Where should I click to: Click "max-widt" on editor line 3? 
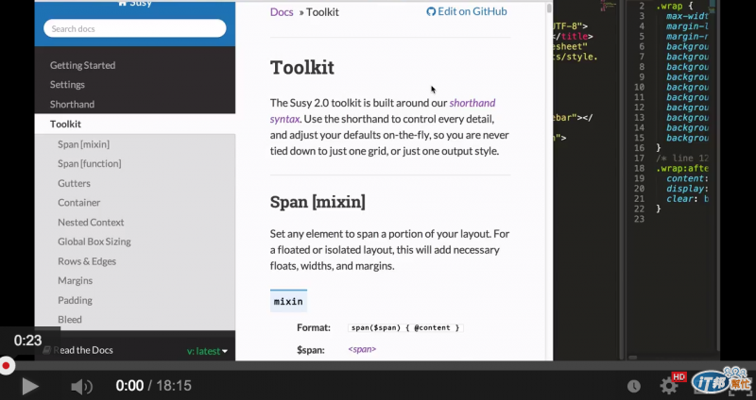(687, 16)
